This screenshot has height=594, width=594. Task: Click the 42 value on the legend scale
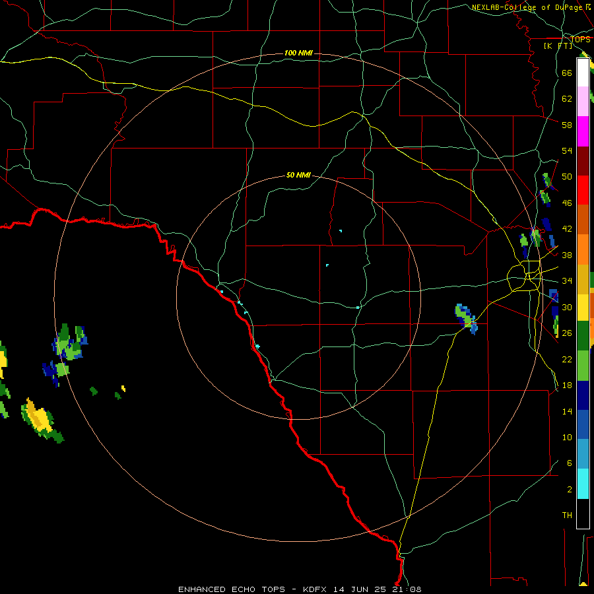567,229
